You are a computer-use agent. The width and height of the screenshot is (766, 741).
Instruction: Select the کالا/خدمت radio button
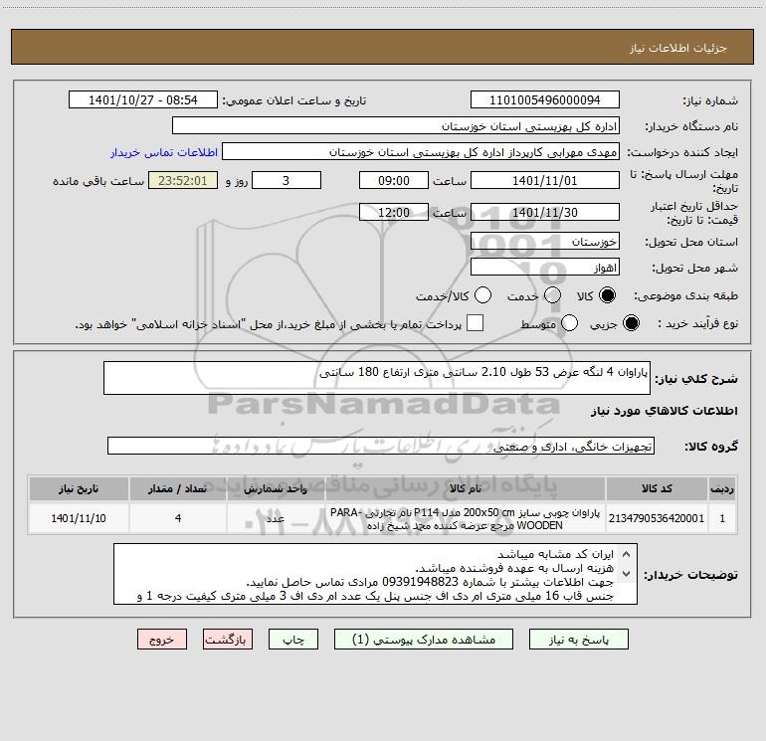coord(483,295)
